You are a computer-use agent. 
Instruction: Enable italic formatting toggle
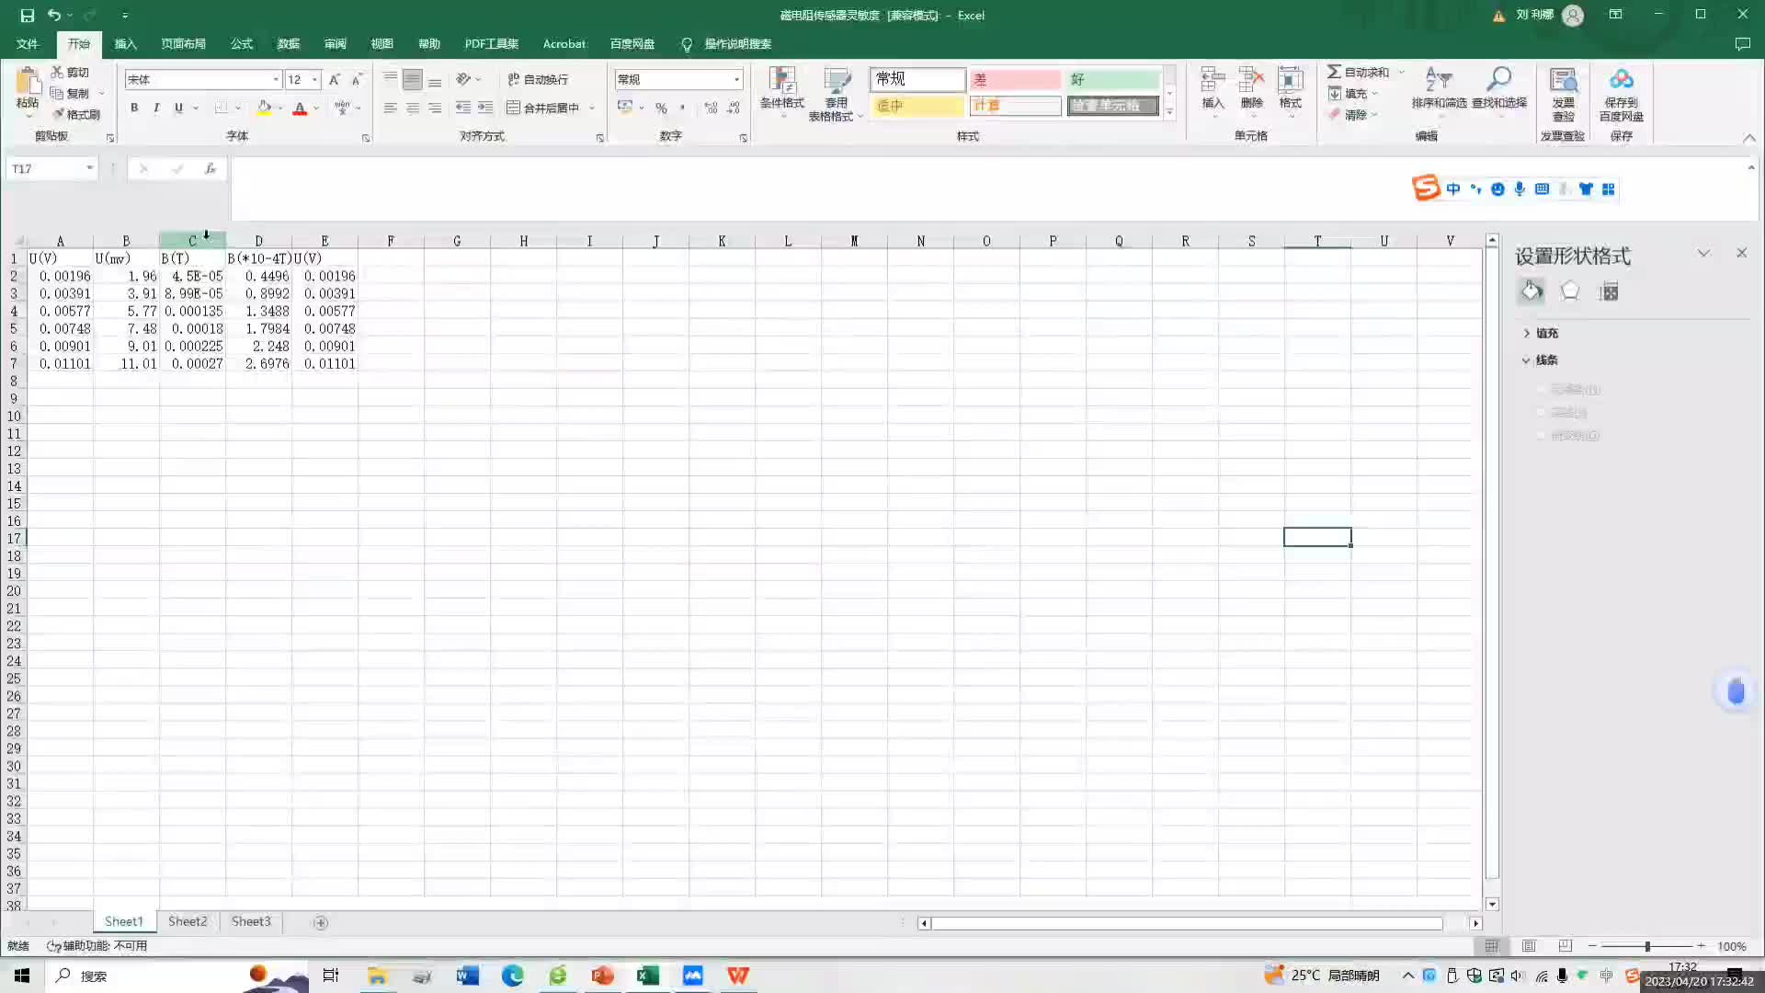tap(155, 108)
